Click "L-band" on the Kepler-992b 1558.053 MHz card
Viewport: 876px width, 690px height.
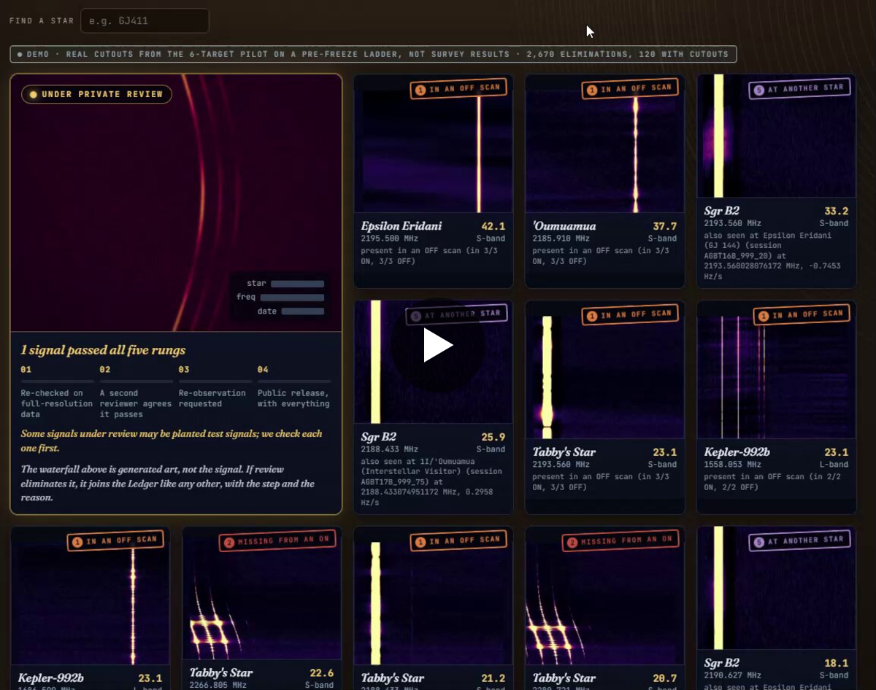(x=834, y=464)
